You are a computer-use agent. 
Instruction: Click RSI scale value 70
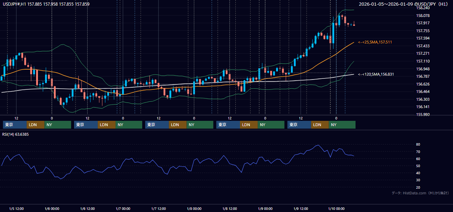(x=418, y=152)
